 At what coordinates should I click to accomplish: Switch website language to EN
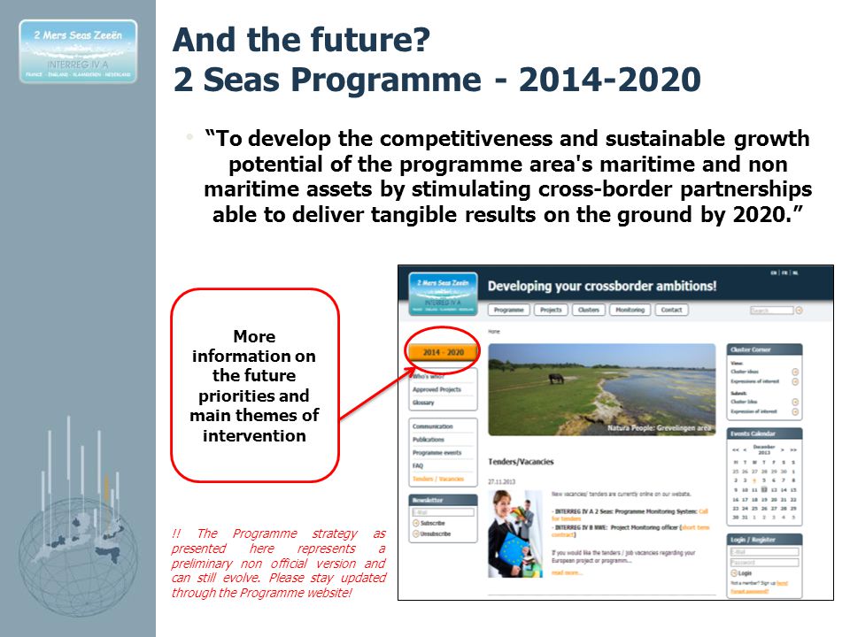click(x=774, y=273)
